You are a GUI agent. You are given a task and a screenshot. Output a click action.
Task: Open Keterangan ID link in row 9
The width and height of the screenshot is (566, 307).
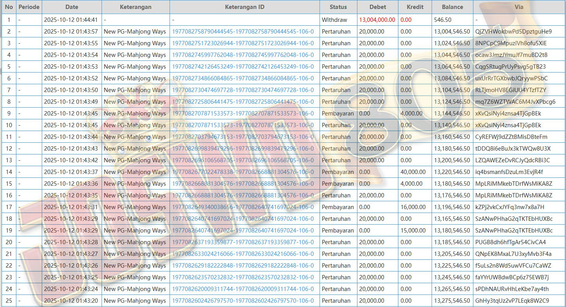[x=243, y=114]
